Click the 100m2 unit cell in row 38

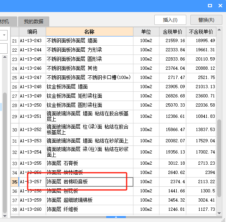click(146, 210)
